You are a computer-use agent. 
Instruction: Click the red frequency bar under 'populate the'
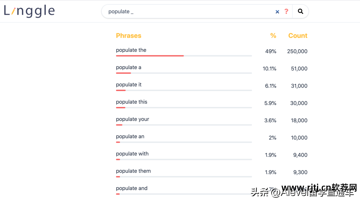coord(150,56)
